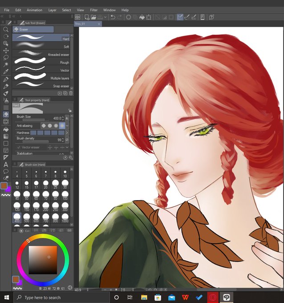Image resolution: width=284 pixels, height=303 pixels.
Task: Select the Eraser tool in toolbox
Action: 6,115
